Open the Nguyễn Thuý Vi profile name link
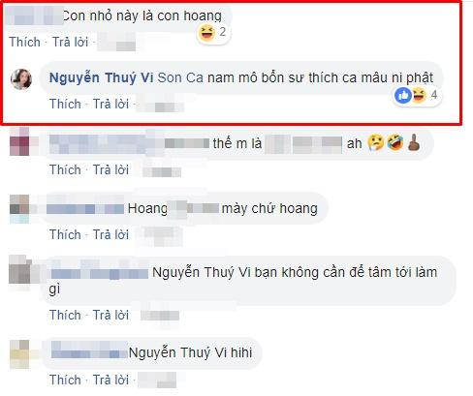Screen dimensions: 473x396 click(x=101, y=78)
